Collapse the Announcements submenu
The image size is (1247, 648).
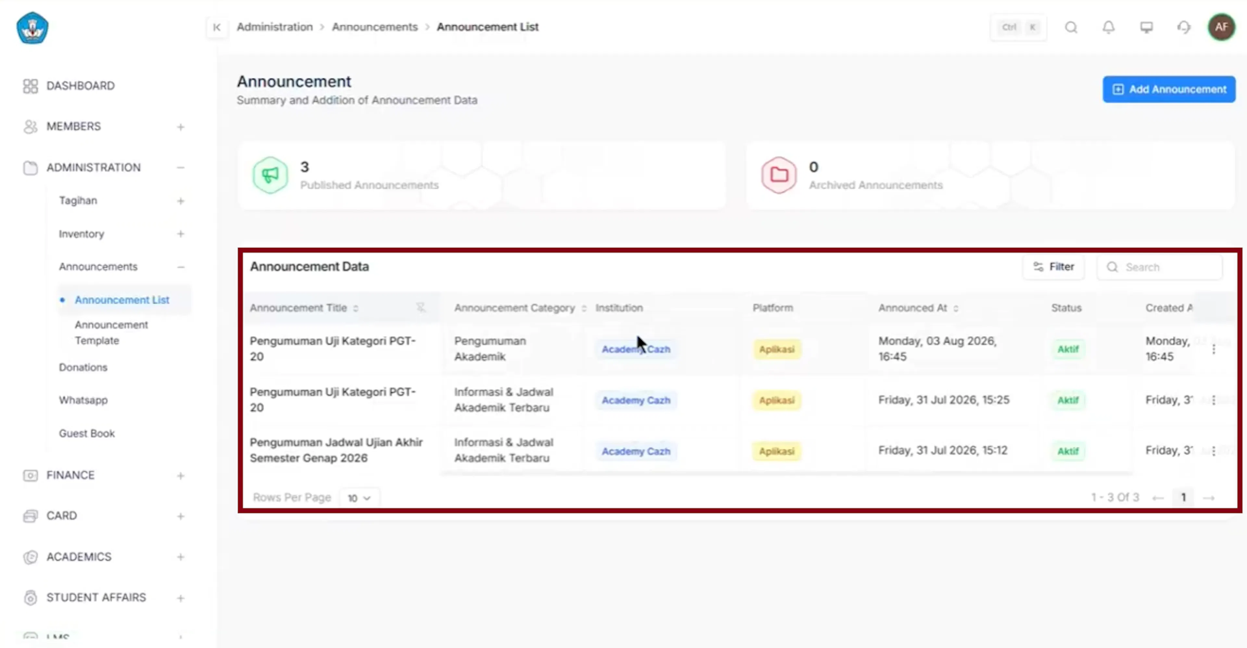181,267
